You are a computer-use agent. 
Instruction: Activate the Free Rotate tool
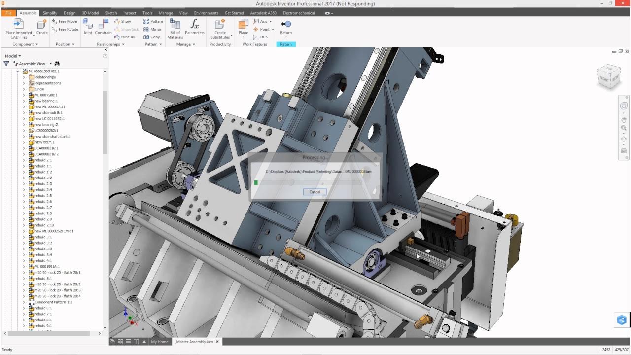click(x=65, y=29)
